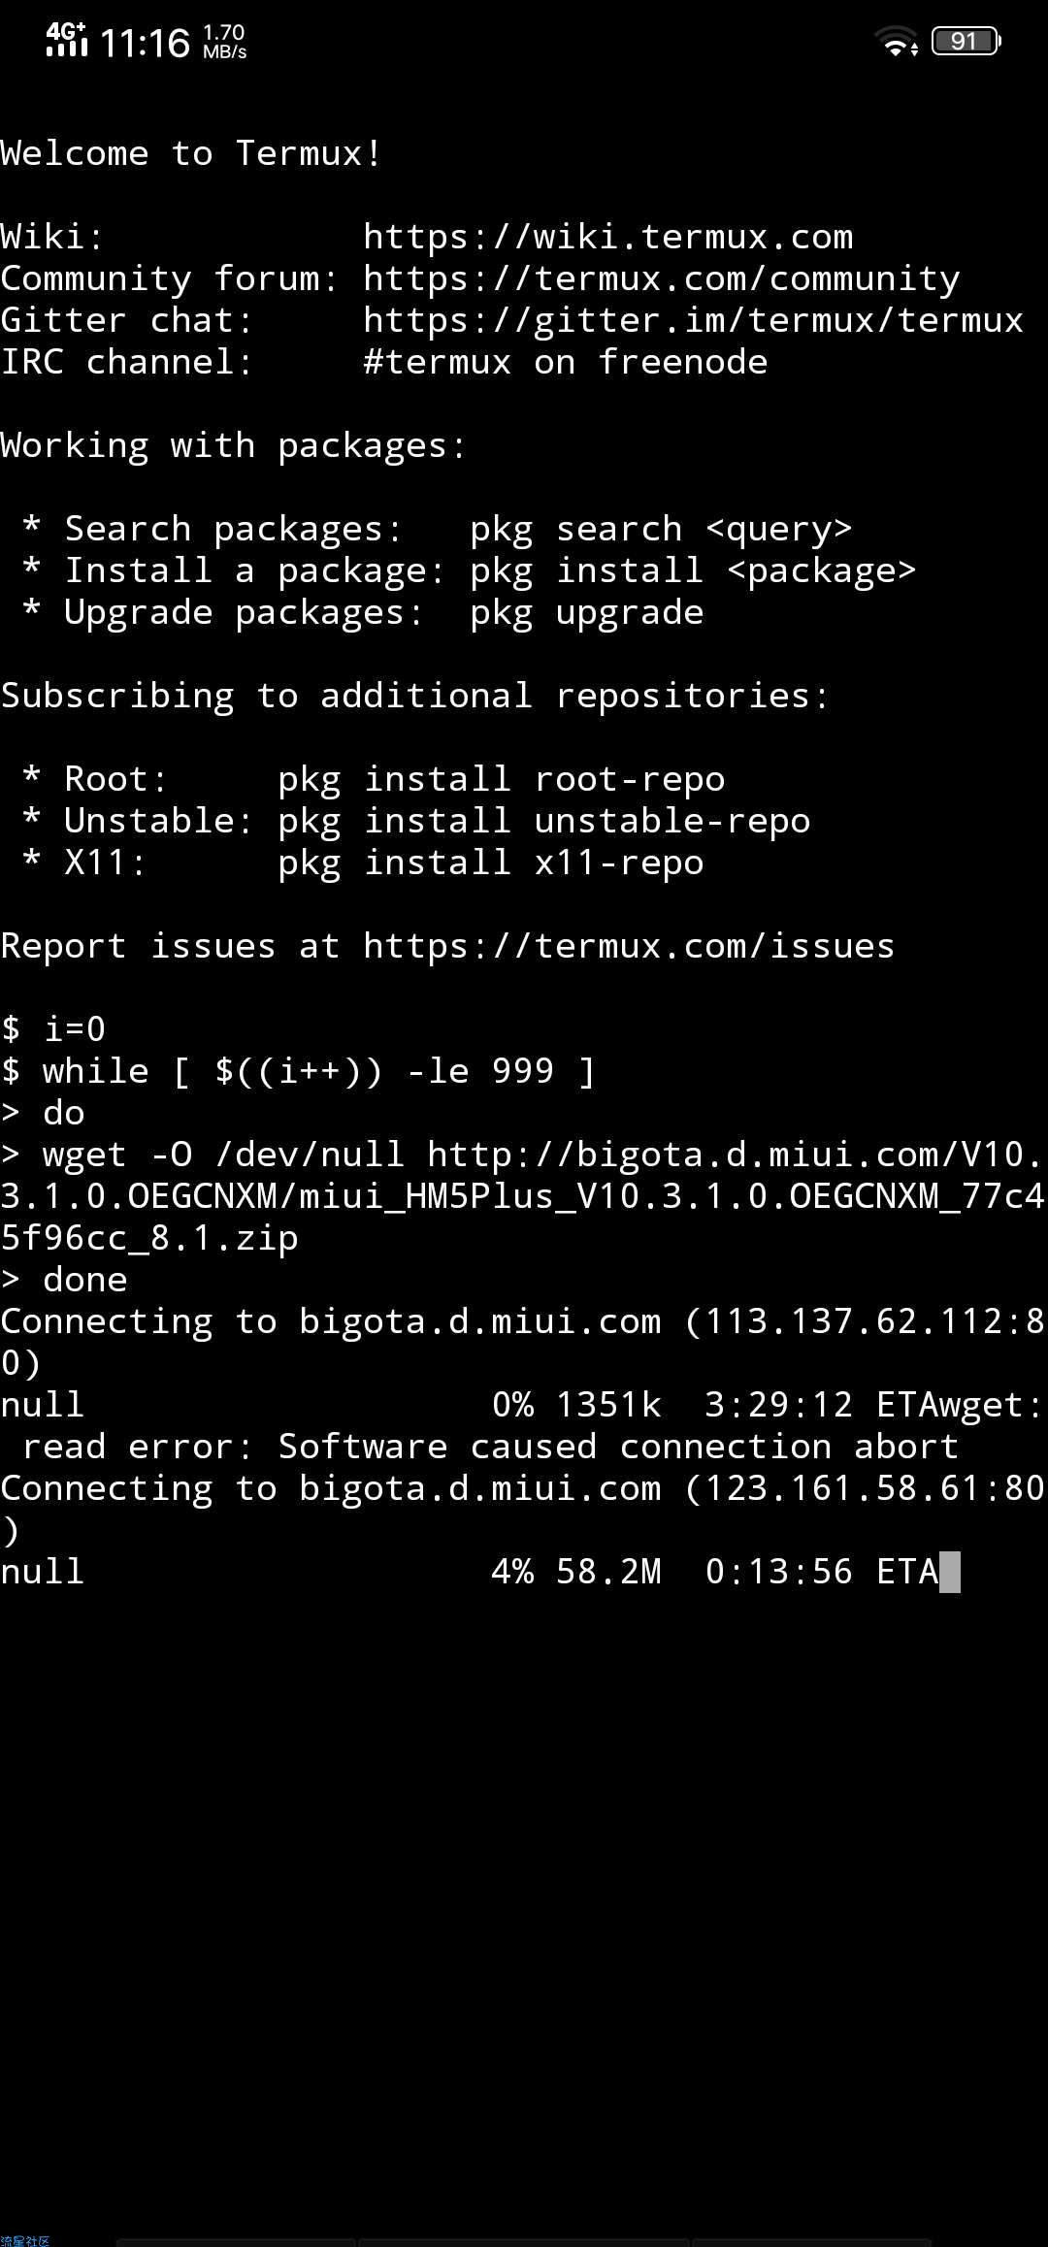This screenshot has width=1048, height=2247.
Task: Tap the 4G+ signal strength icon
Action: [66, 40]
